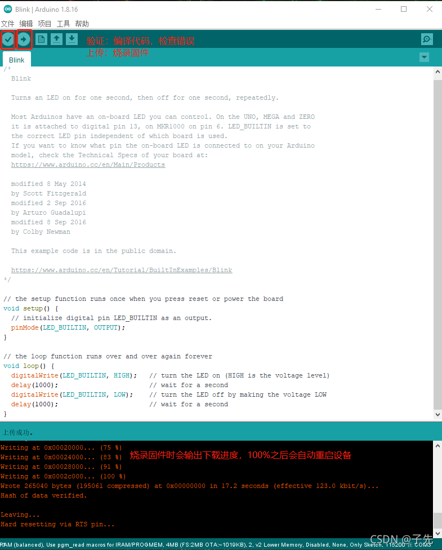Maximize the Arduino window

pos(404,9)
